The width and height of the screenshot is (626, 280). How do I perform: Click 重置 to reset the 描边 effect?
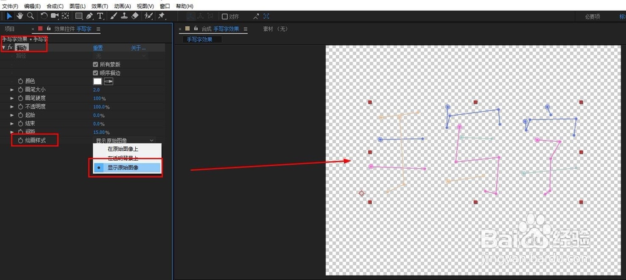tap(98, 48)
